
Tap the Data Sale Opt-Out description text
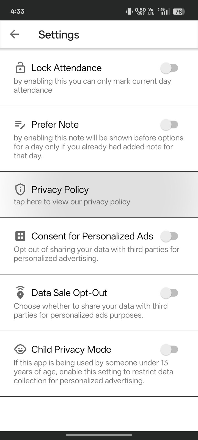(91, 310)
